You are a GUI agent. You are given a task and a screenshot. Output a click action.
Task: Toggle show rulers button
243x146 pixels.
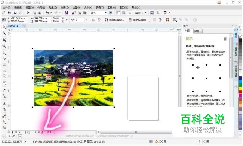(118, 13)
